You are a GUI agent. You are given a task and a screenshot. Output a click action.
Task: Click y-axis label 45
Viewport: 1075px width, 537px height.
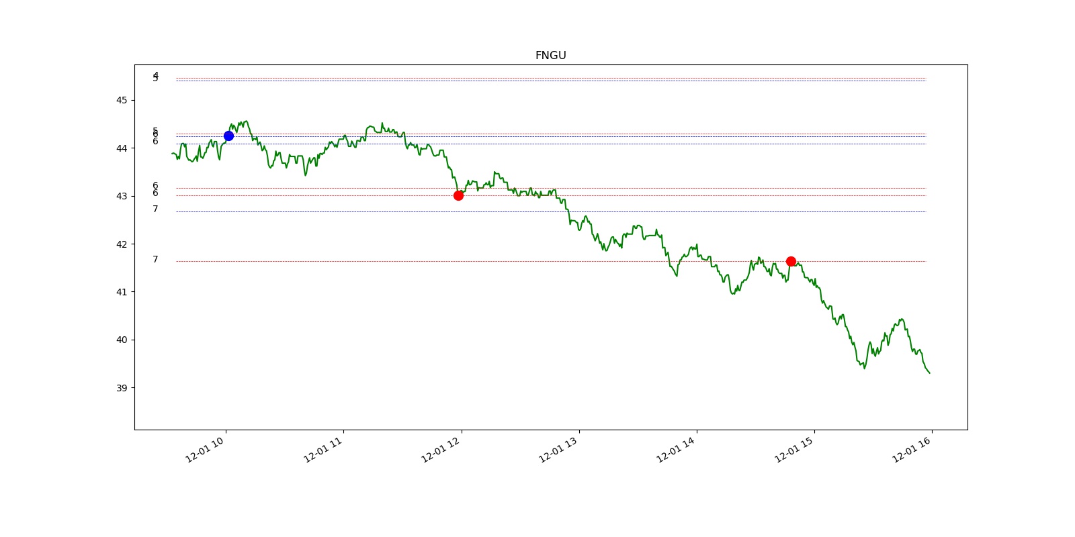click(122, 100)
